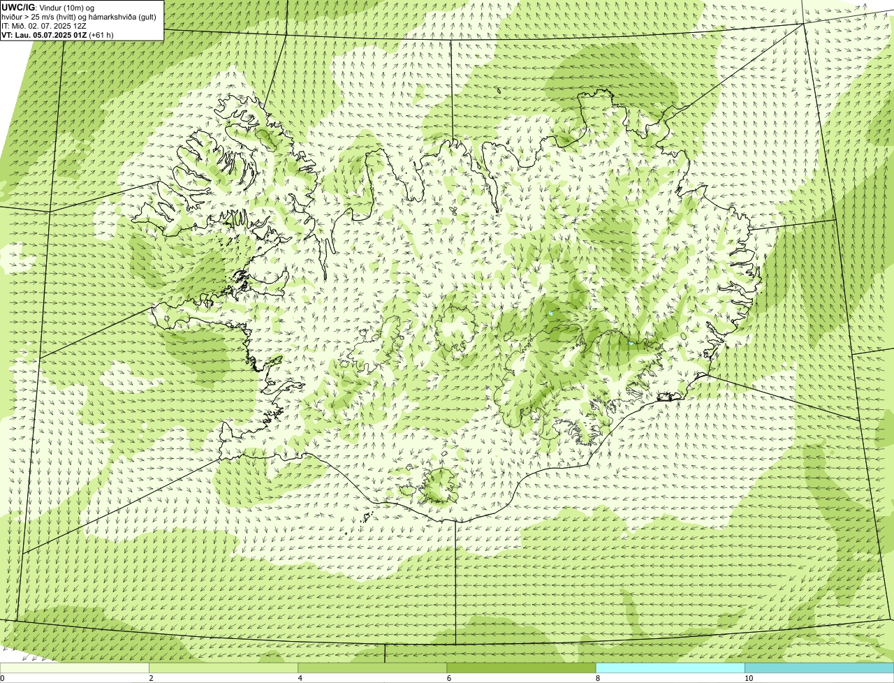Select the 6–8 m/s dark green swatch
Viewport: 894px width, 683px height.
(521, 668)
